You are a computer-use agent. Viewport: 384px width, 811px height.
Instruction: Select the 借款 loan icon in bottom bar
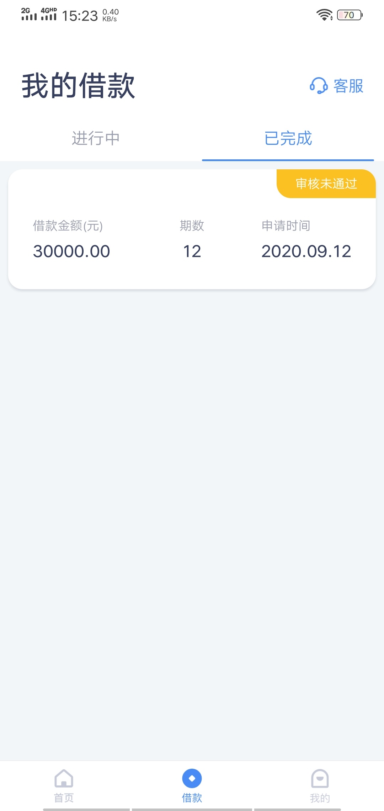pyautogui.click(x=192, y=778)
